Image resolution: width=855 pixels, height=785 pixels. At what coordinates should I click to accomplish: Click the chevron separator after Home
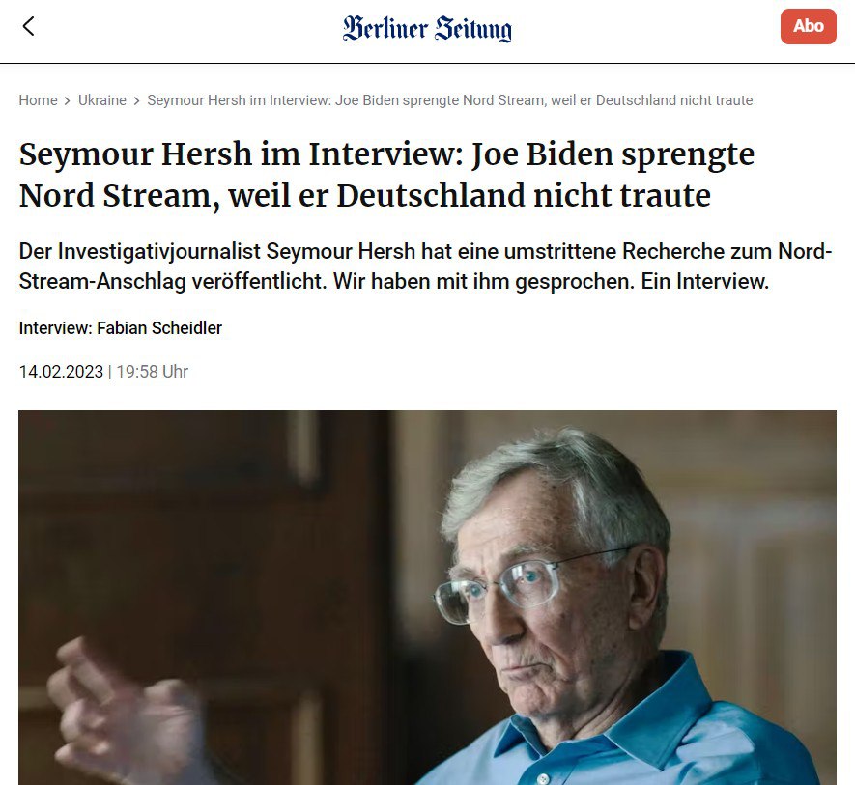67,100
